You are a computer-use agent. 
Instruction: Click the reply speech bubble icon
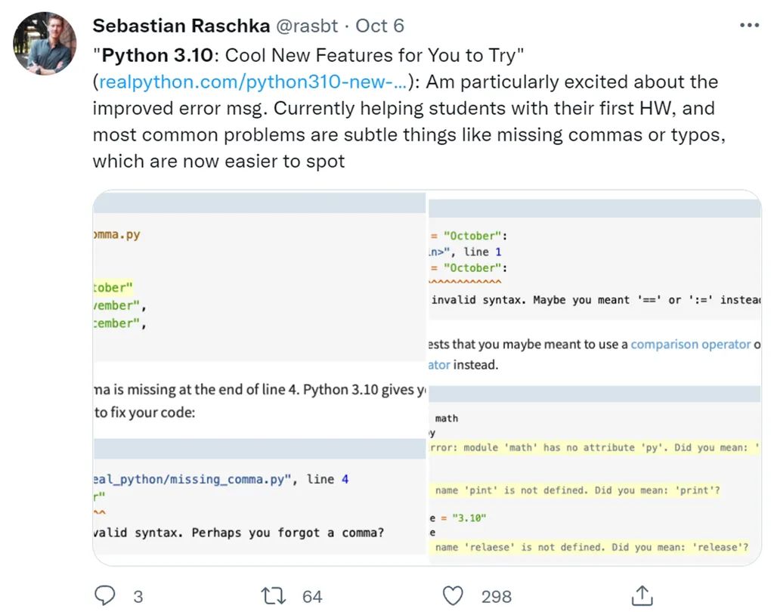(106, 595)
